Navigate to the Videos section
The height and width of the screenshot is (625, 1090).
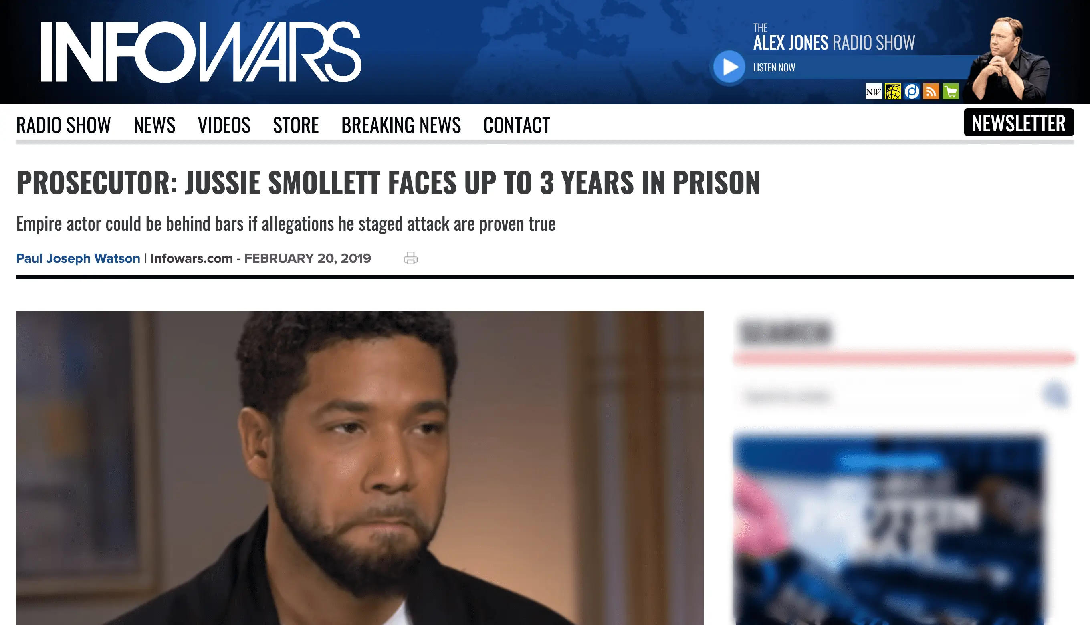pyautogui.click(x=224, y=125)
